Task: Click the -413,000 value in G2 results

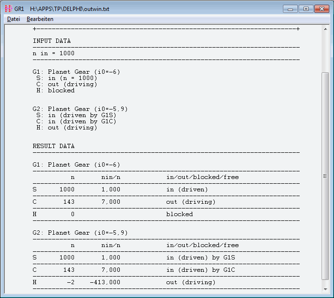Action: (x=105, y=282)
